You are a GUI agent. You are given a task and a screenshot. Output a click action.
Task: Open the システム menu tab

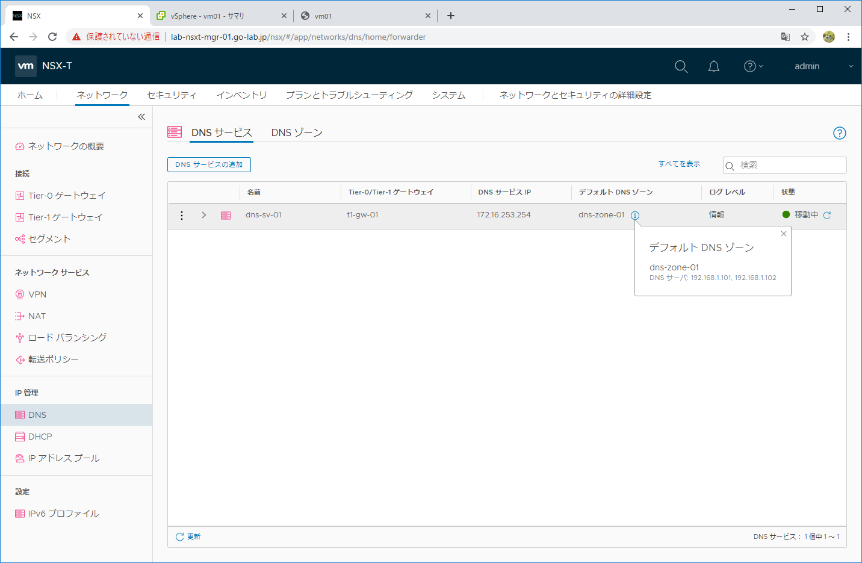pos(448,95)
